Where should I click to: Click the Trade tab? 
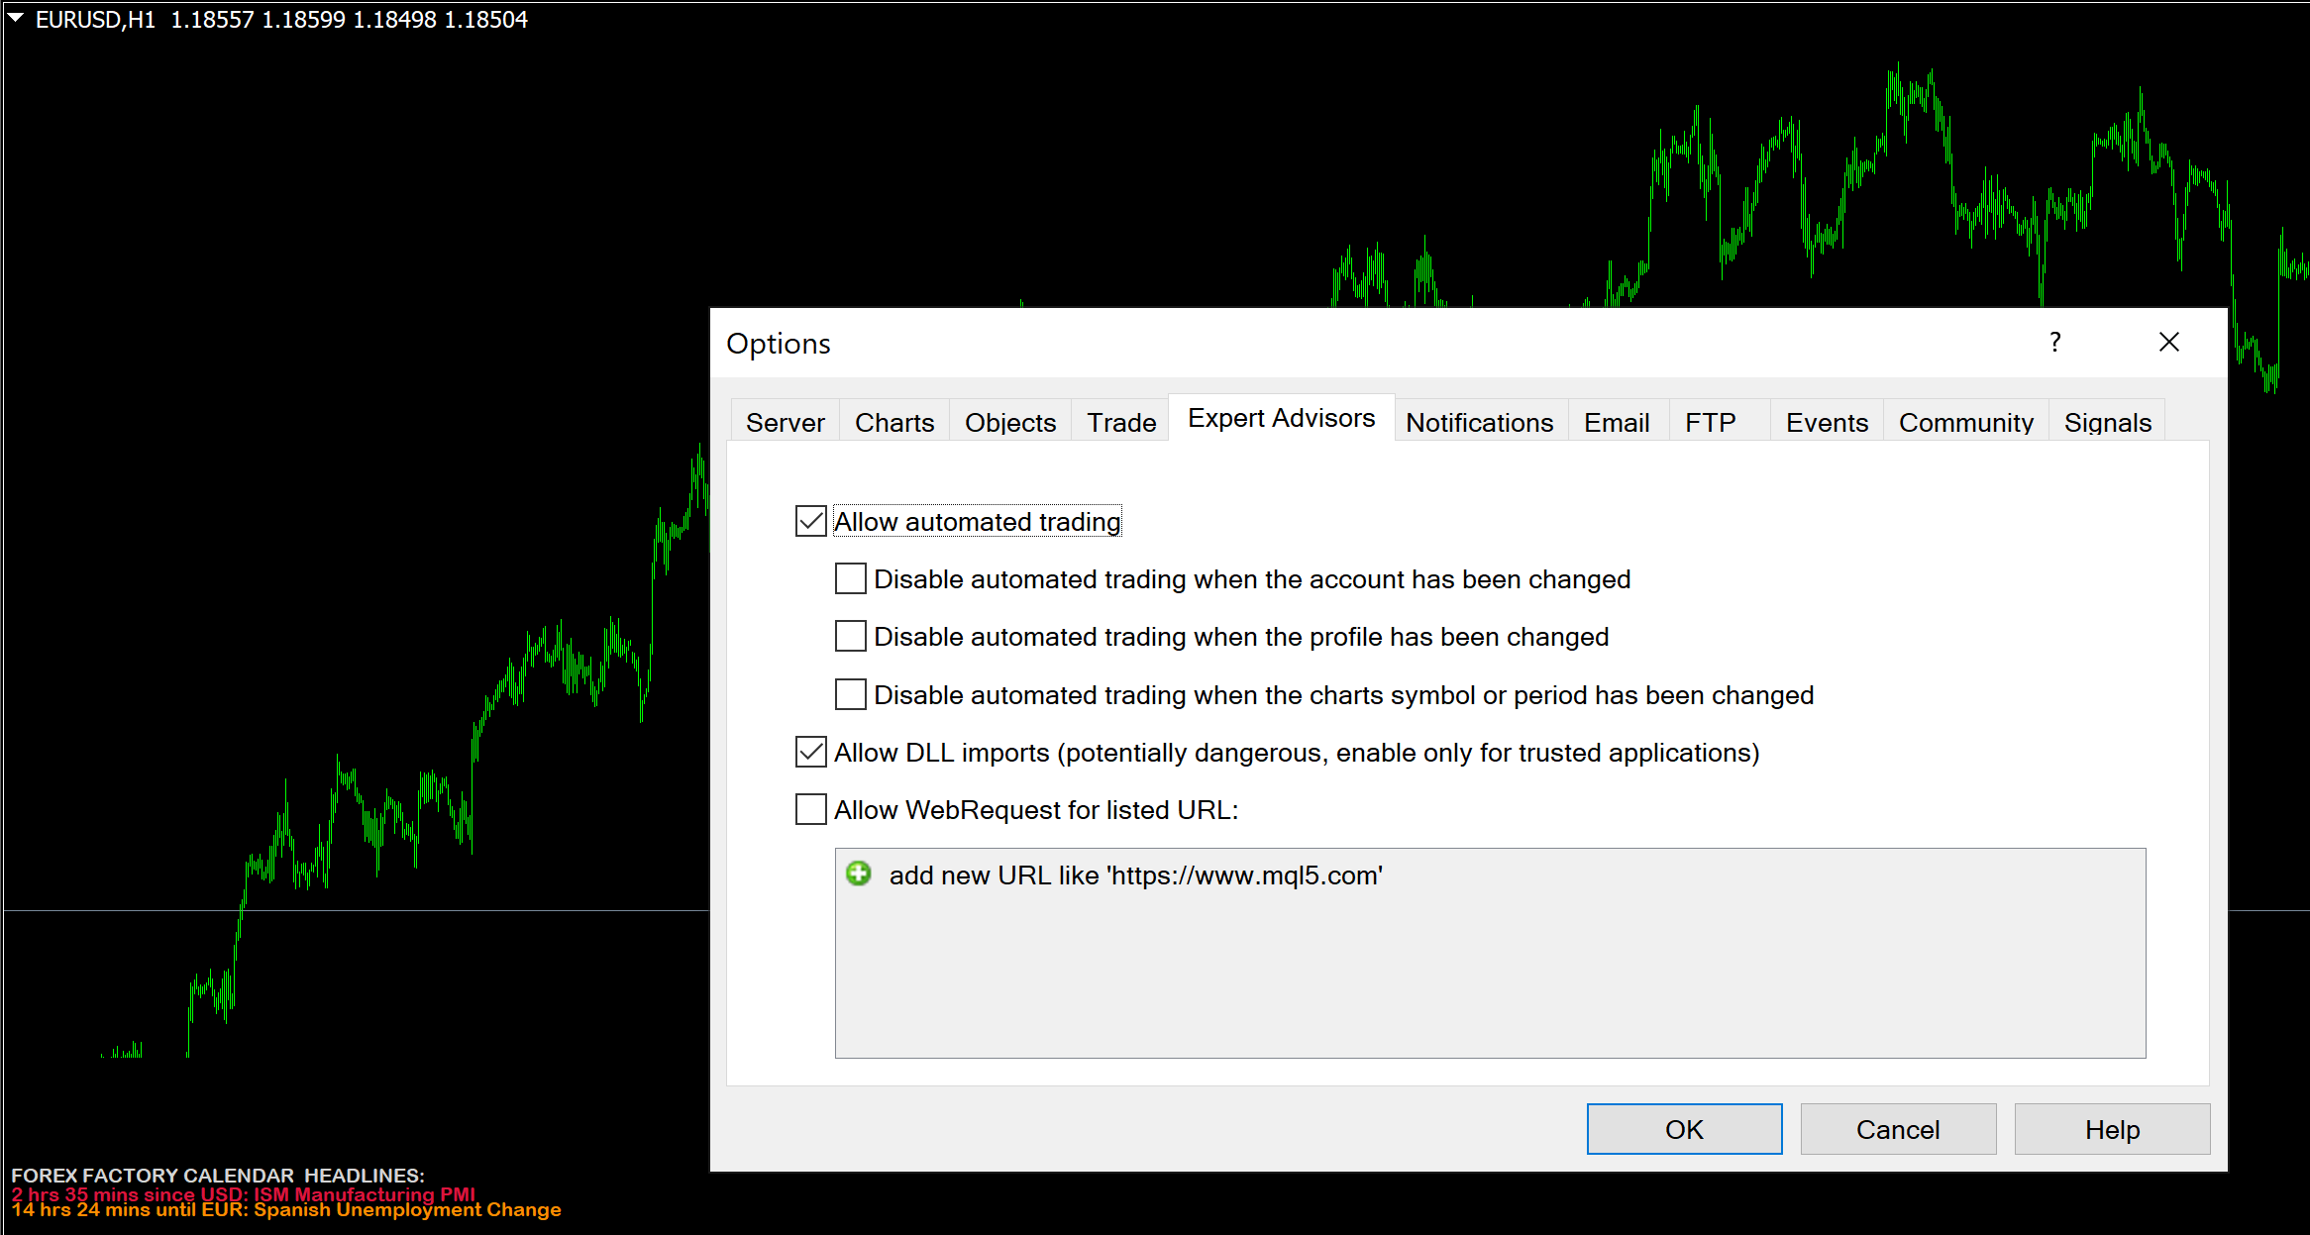1120,421
